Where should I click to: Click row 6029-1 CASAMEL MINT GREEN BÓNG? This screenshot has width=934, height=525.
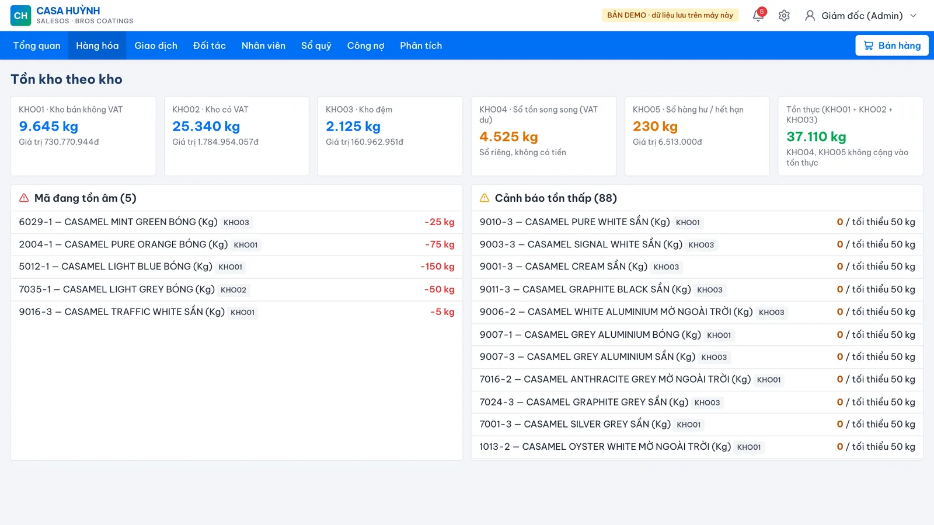236,222
